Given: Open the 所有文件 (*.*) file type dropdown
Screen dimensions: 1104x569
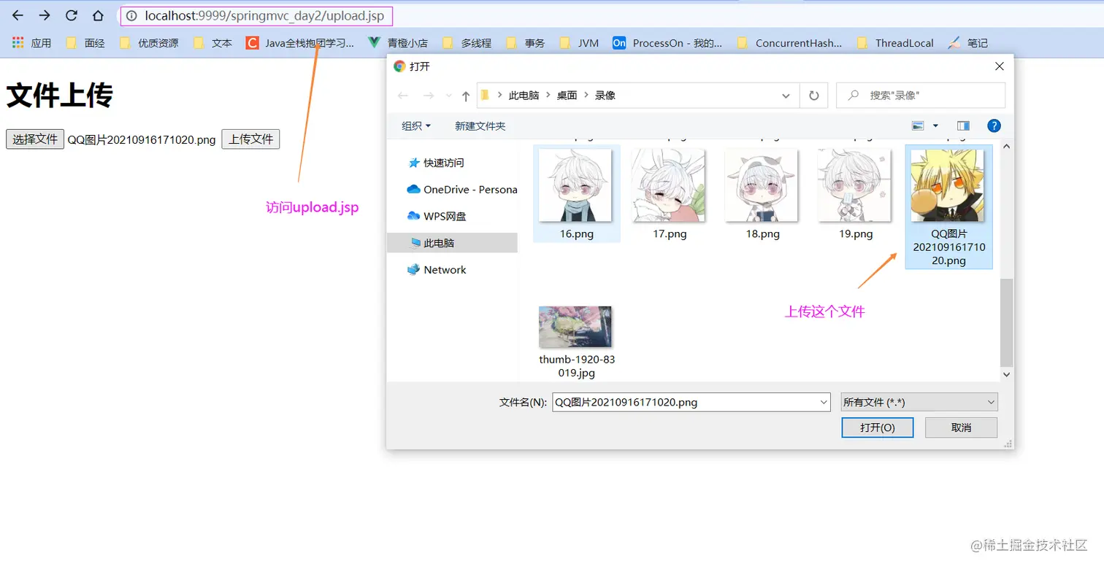Looking at the screenshot, I should pyautogui.click(x=918, y=402).
